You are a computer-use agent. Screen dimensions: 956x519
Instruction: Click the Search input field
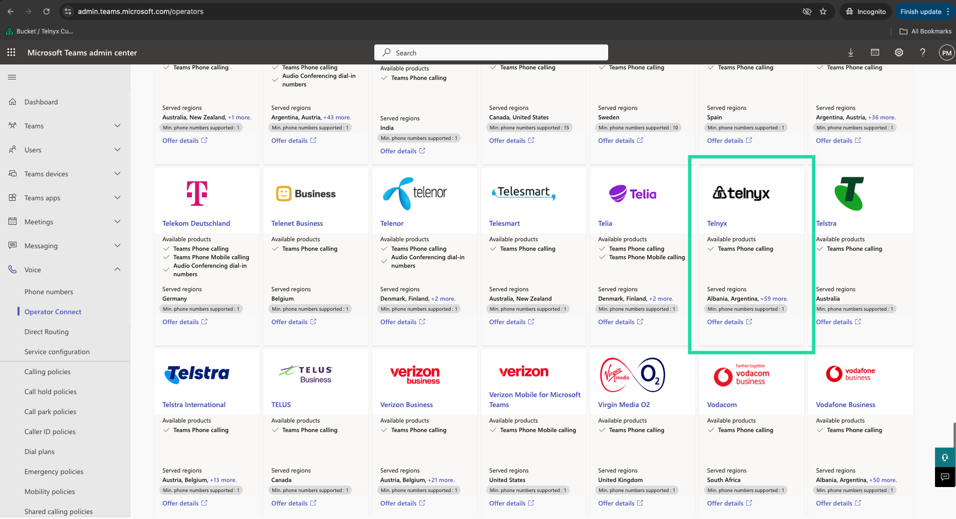tap(491, 52)
